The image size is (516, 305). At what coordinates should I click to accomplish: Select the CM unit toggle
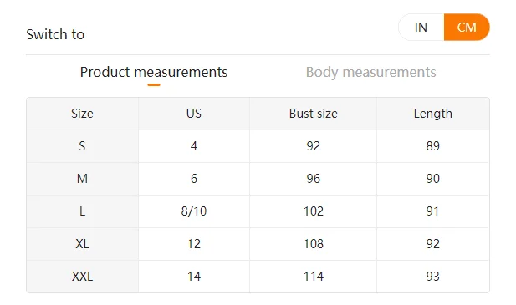(467, 28)
